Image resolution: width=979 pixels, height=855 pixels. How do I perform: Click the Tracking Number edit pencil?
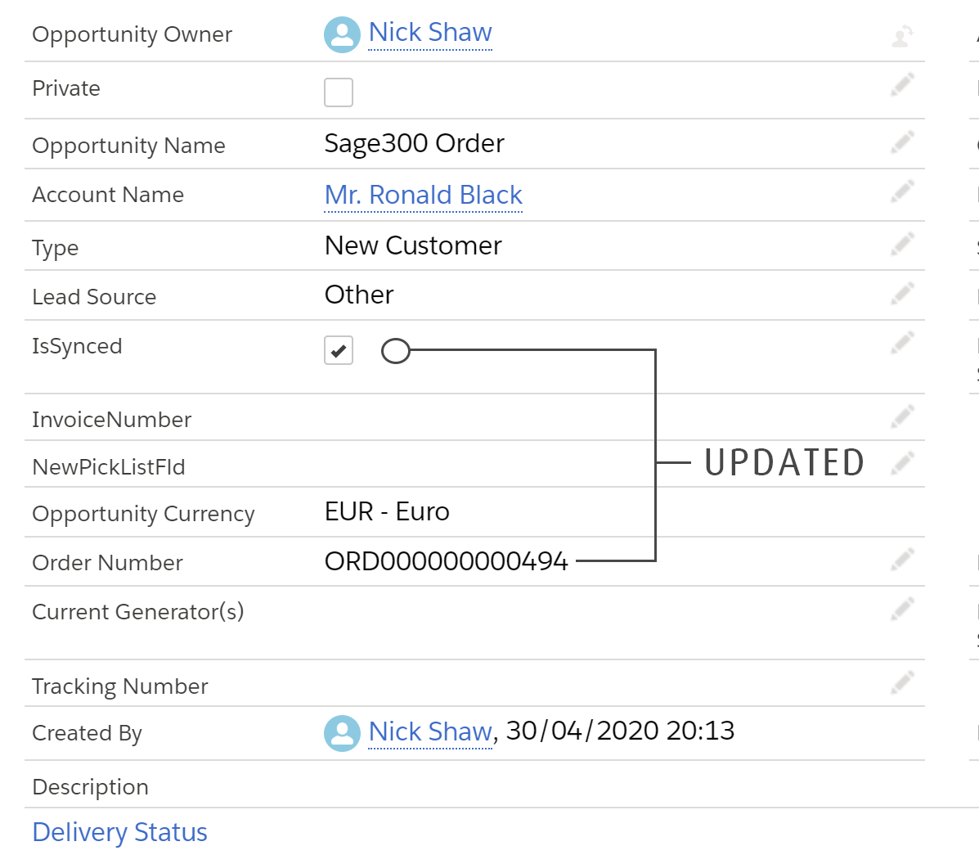point(902,682)
